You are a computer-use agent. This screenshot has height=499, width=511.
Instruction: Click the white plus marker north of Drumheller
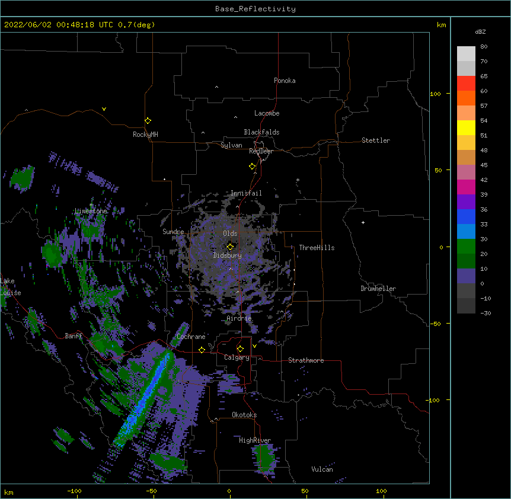point(363,222)
